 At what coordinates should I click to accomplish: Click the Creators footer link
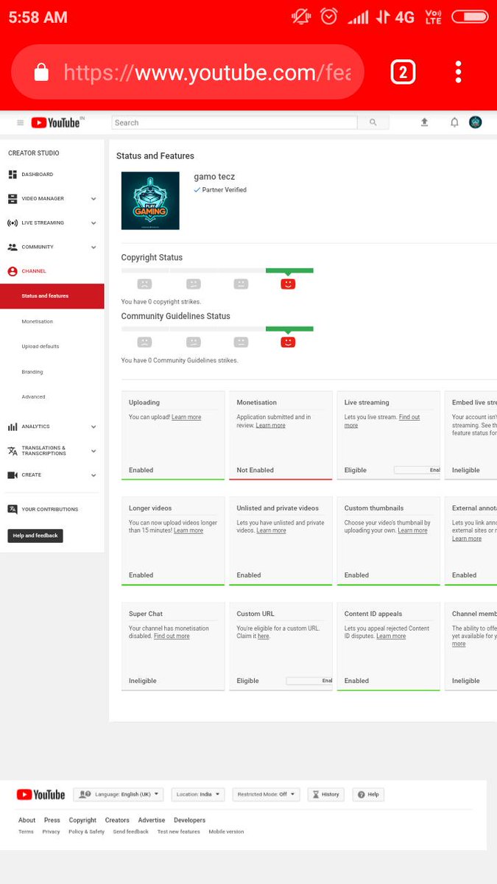[x=117, y=820]
